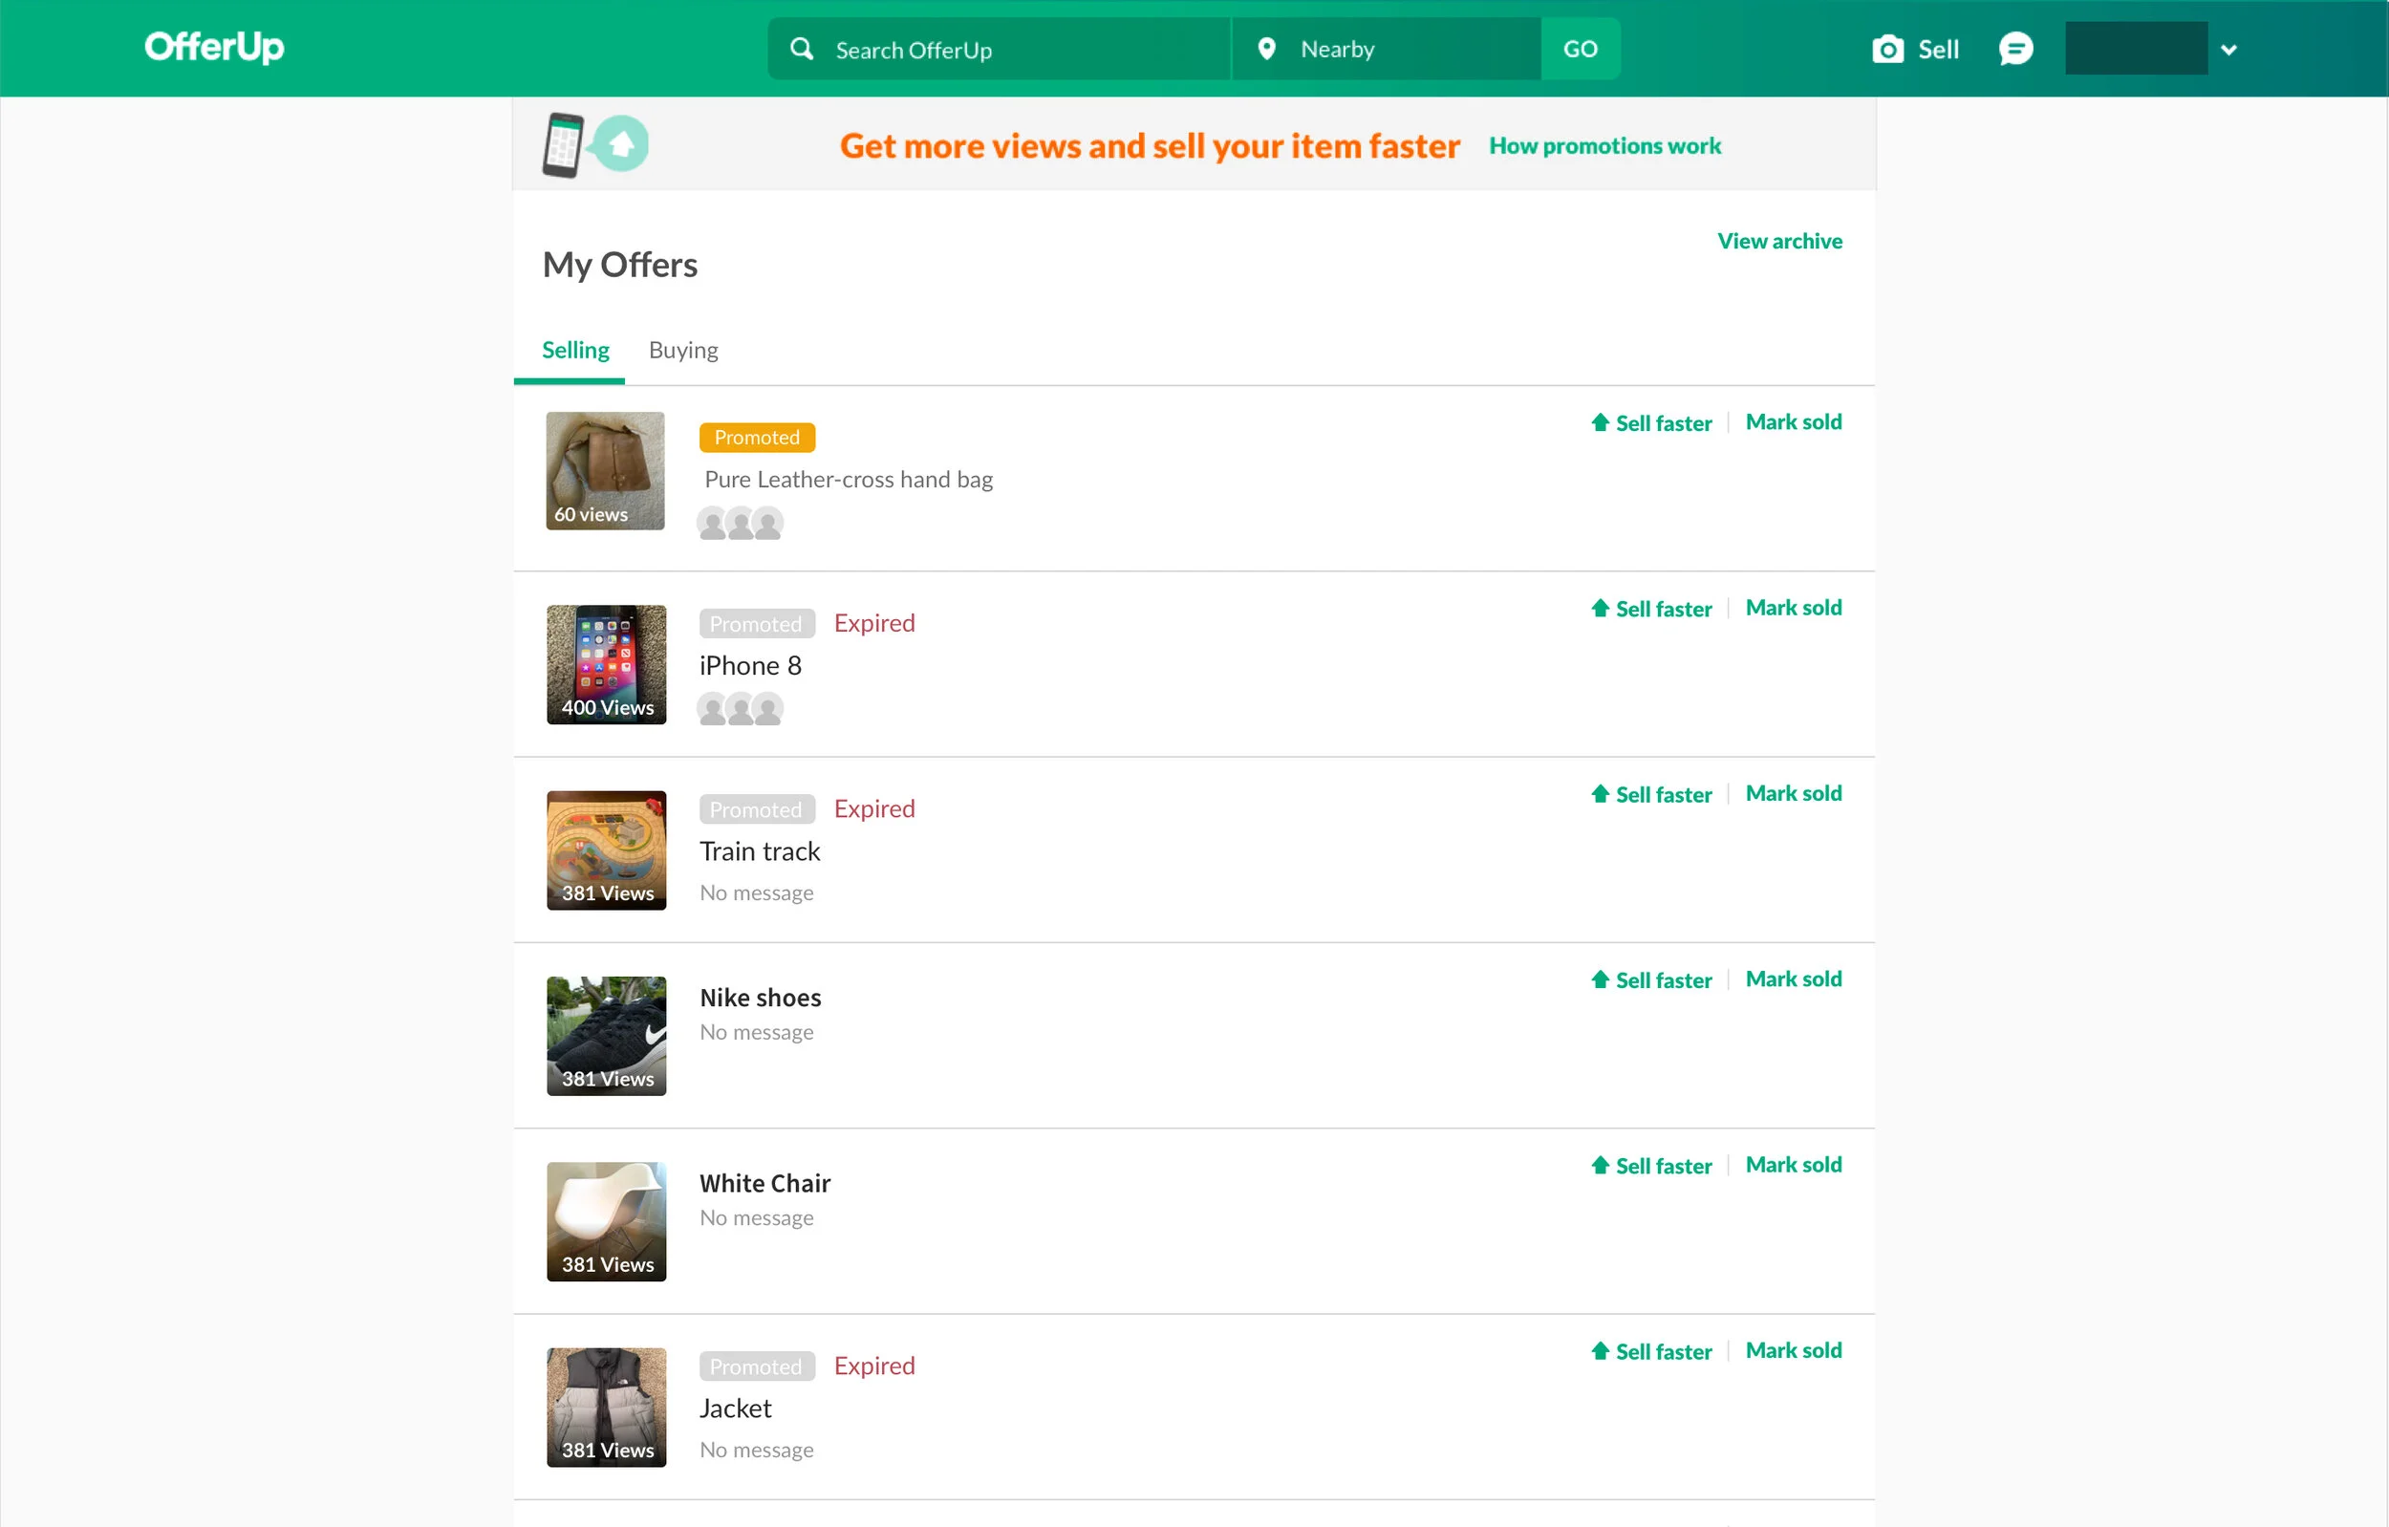Click the Sell camera icon in the header
The image size is (2389, 1527).
[x=1888, y=48]
